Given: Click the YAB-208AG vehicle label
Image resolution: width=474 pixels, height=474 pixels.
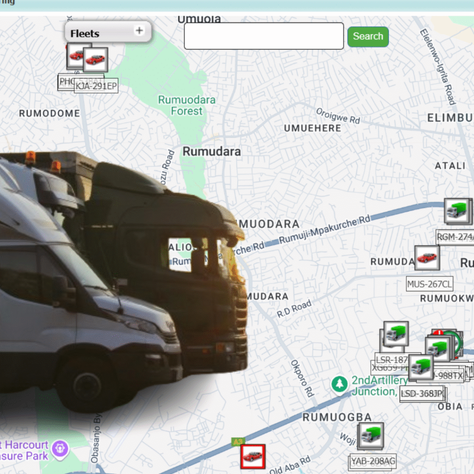Looking at the screenshot, I should (x=373, y=461).
